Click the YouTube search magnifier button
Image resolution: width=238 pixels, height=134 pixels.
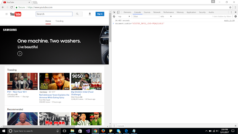pyautogui.click(x=77, y=14)
